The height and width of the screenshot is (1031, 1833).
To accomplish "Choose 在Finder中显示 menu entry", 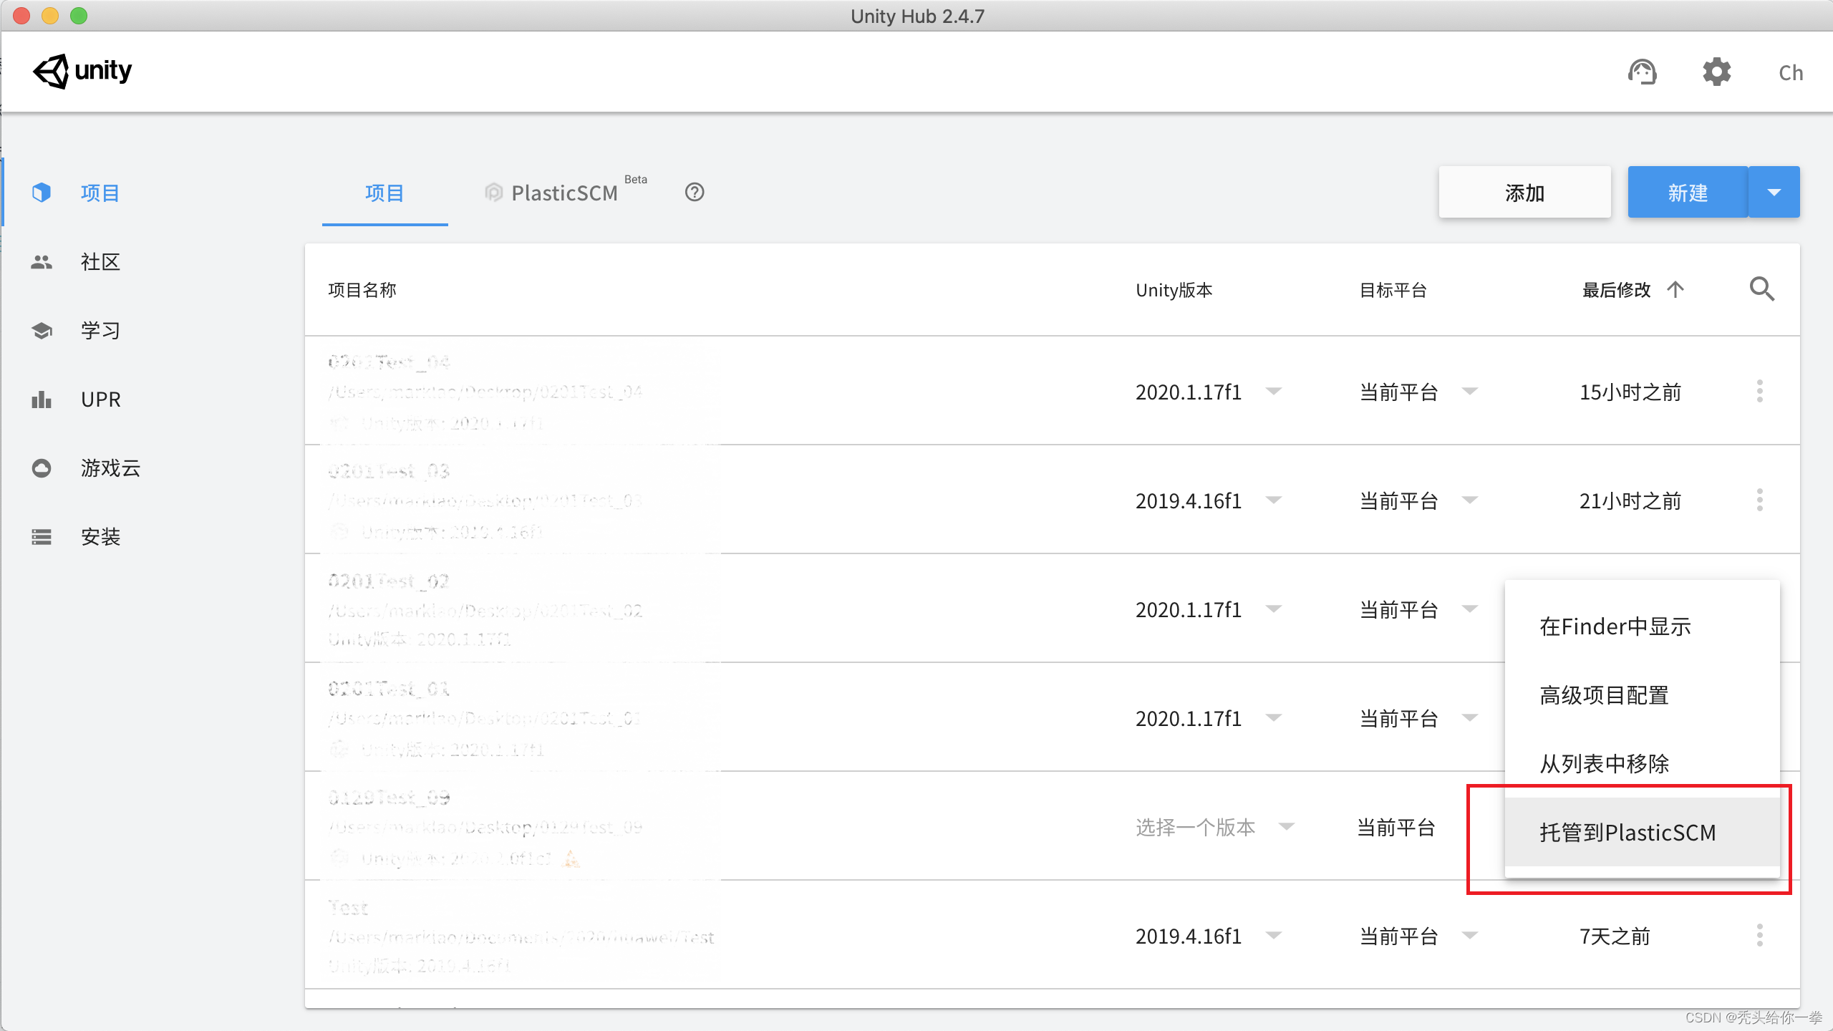I will point(1615,626).
